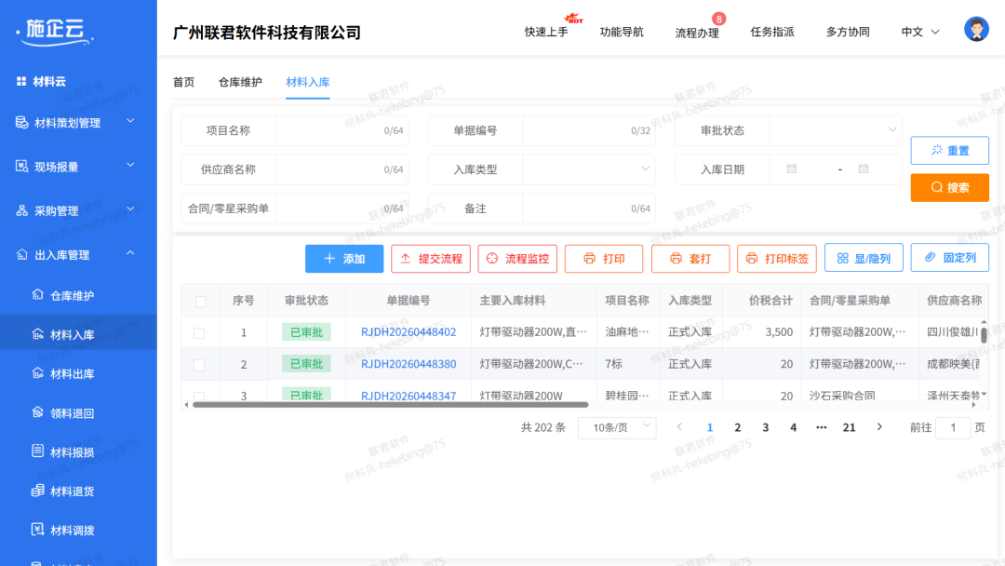The width and height of the screenshot is (1005, 566).
Task: Click the 重置 button
Action: pos(950,150)
